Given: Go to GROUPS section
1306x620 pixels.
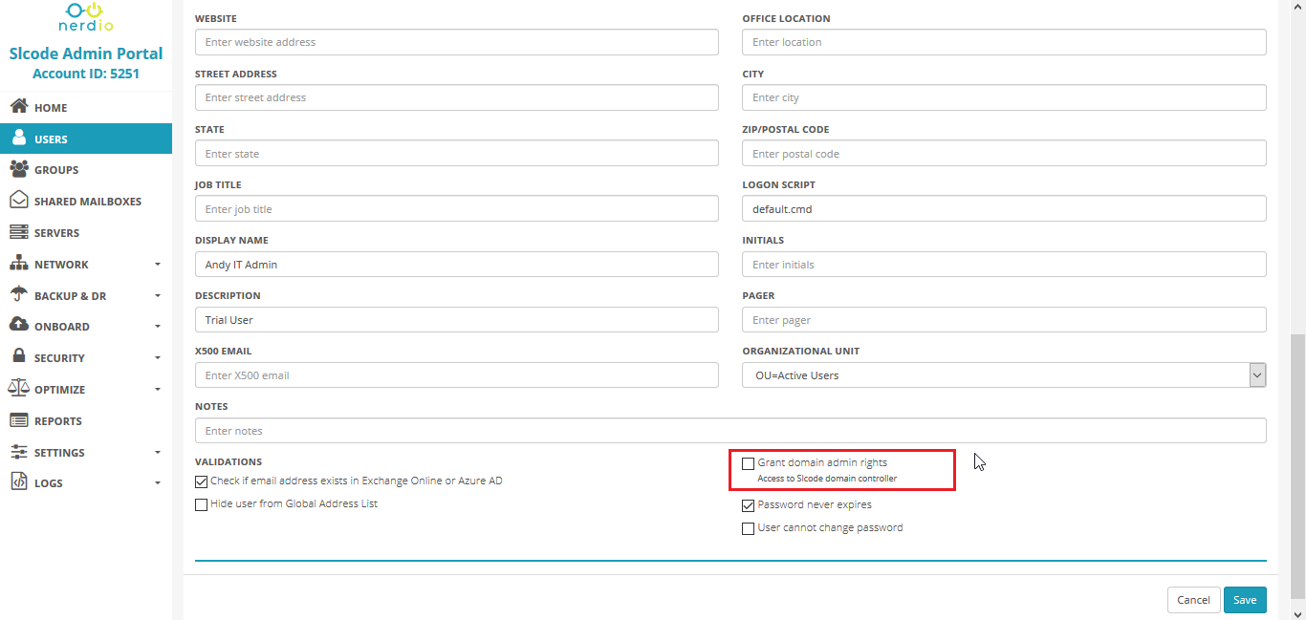Looking at the screenshot, I should (86, 169).
